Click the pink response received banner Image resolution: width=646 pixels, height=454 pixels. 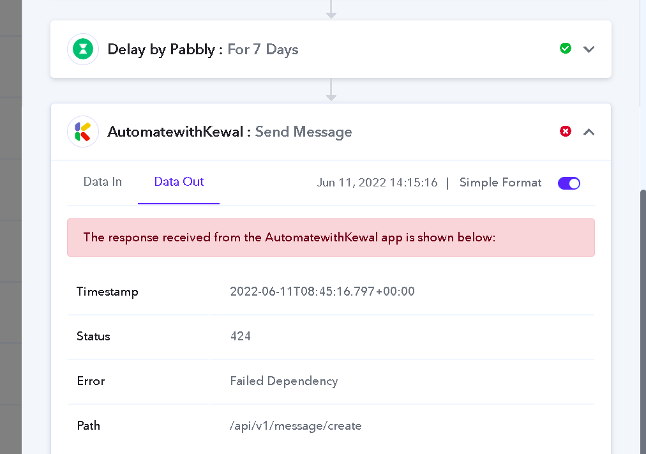pyautogui.click(x=331, y=238)
